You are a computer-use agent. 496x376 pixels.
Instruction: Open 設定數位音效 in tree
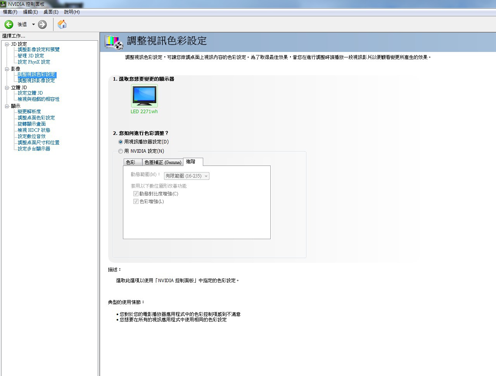tap(31, 136)
